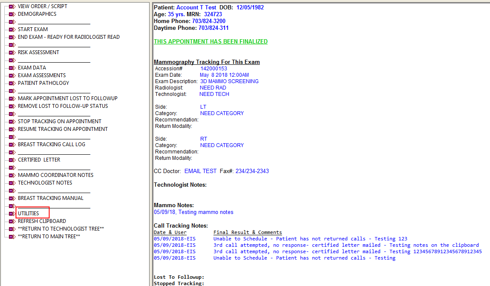
Task: Click the icon beside VIEW ORDER / SCRIPT
Action: pyautogui.click(x=12, y=6)
